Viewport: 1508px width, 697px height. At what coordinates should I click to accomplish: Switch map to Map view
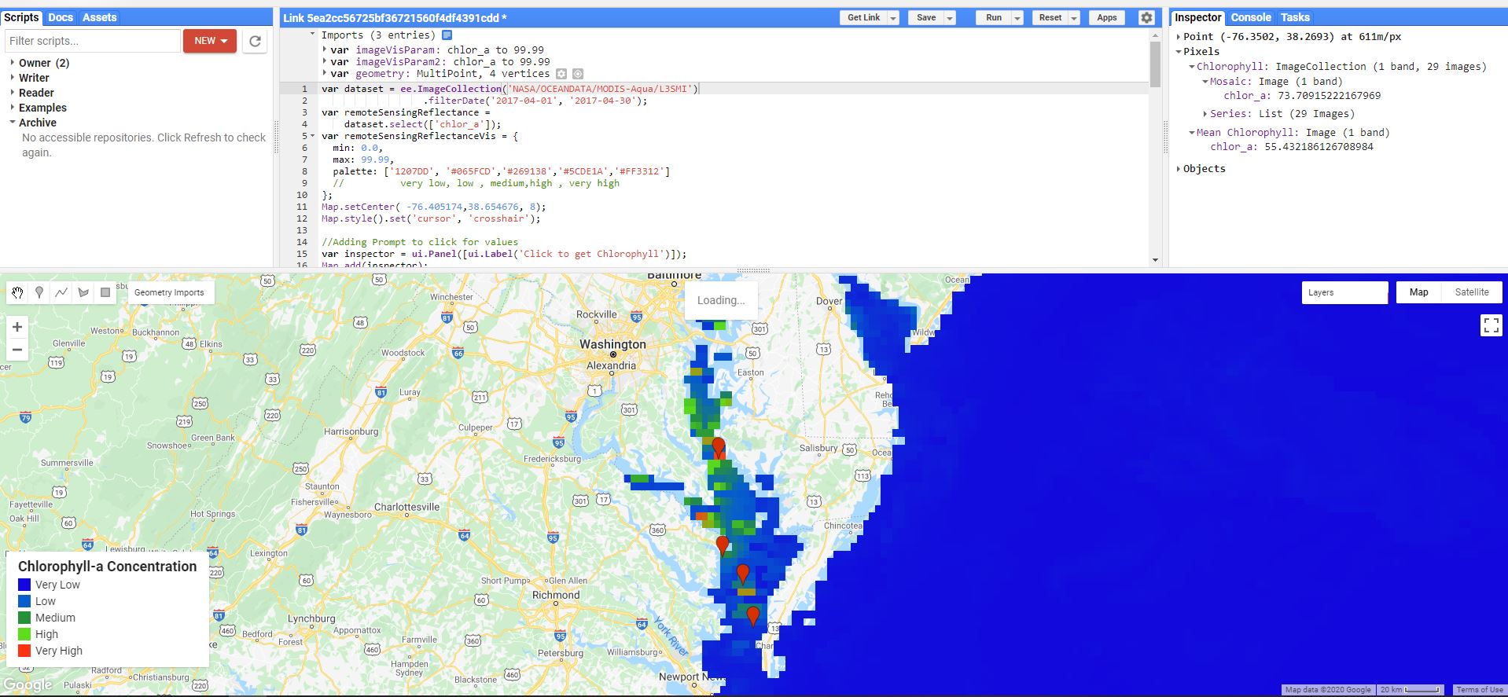[x=1418, y=292]
